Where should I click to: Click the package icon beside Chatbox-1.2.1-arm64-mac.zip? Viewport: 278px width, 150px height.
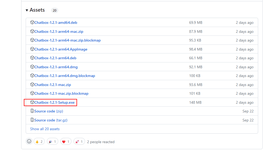tap(32, 31)
